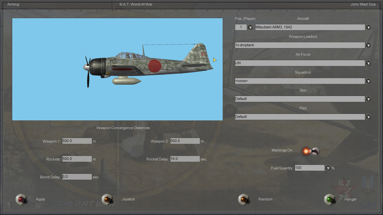
Task: Open the Skin dropdown arrow
Action: 368,99
